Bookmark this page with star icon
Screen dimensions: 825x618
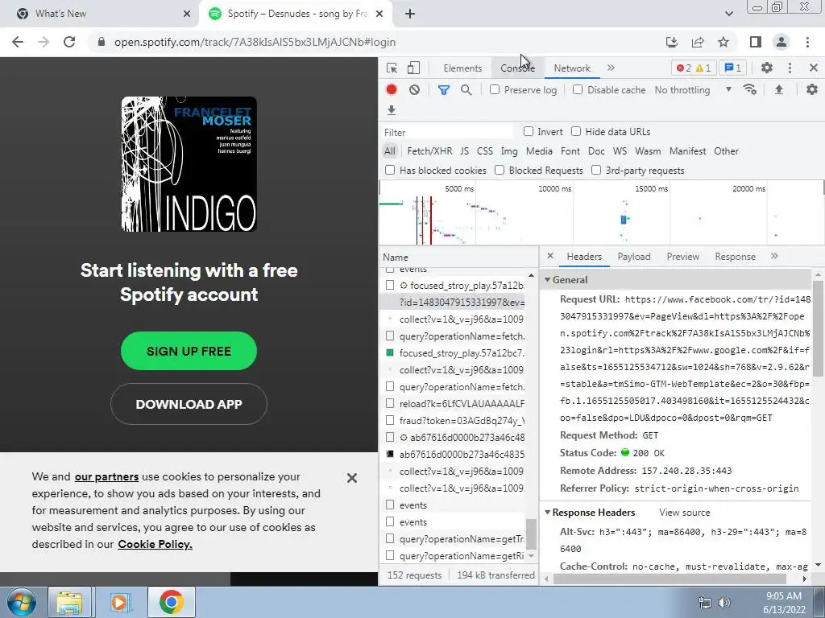point(723,42)
